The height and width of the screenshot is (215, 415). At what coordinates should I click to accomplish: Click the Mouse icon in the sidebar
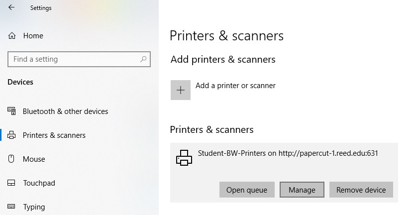coord(12,159)
